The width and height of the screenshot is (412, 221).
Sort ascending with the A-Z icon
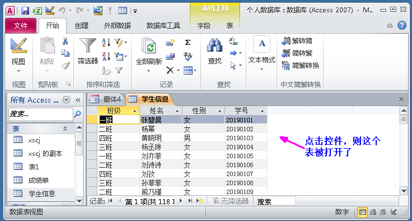coord(106,42)
